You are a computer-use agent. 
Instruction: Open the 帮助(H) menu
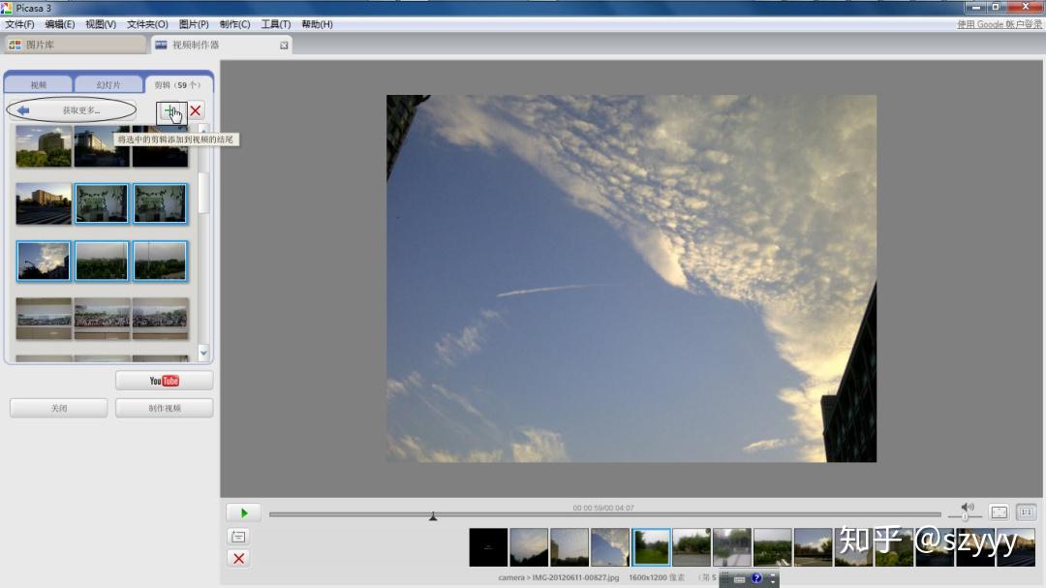coord(317,24)
